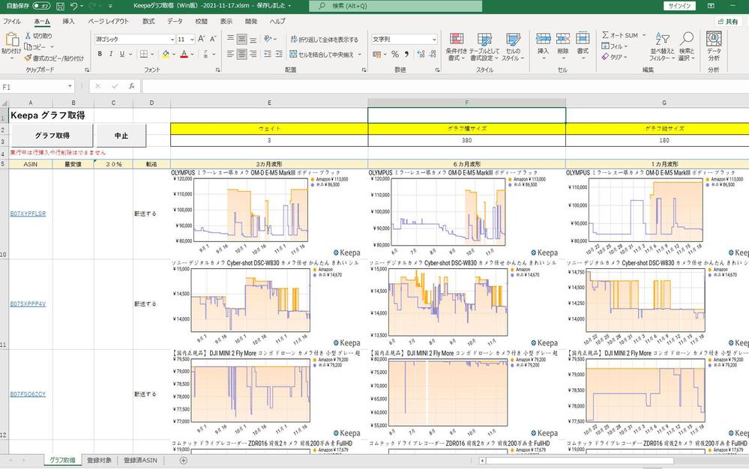Click the Paste clipboard icon

11,40
